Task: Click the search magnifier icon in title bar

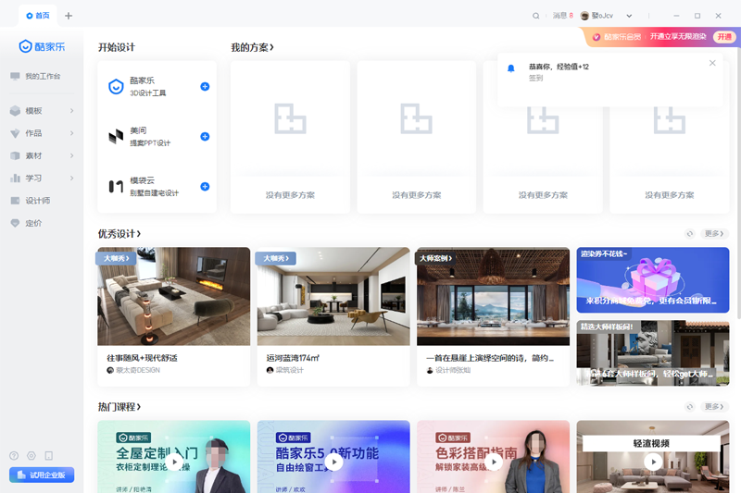Action: tap(536, 16)
